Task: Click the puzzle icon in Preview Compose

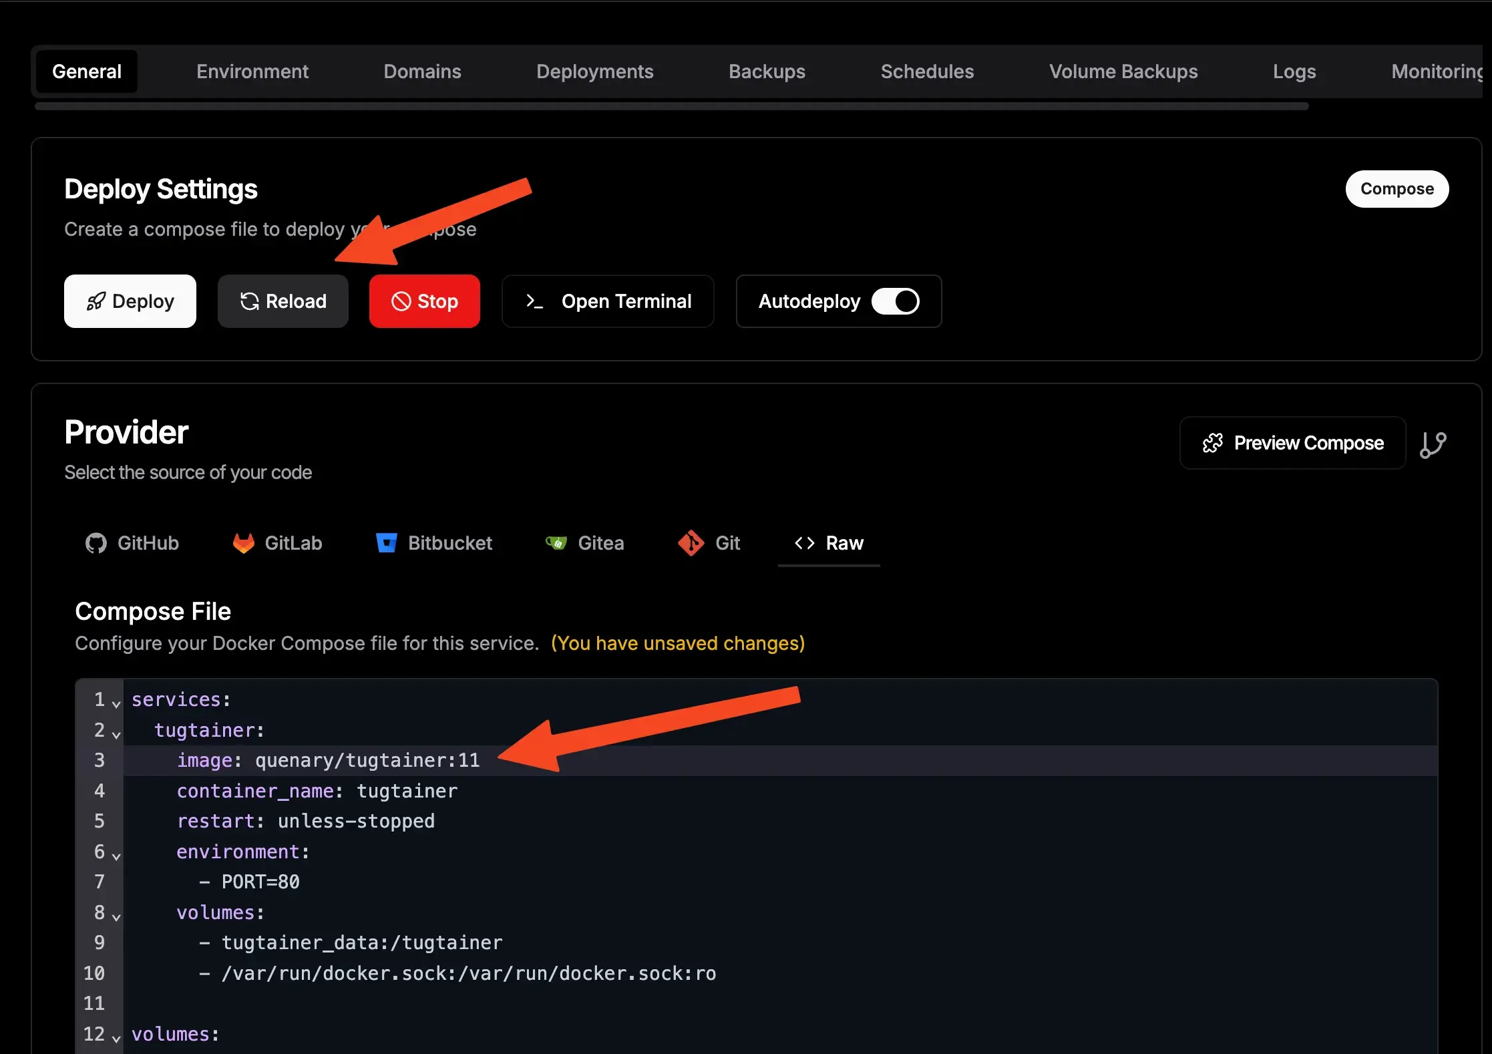Action: (1212, 443)
